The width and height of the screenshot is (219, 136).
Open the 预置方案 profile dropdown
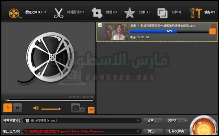click(x=82, y=121)
